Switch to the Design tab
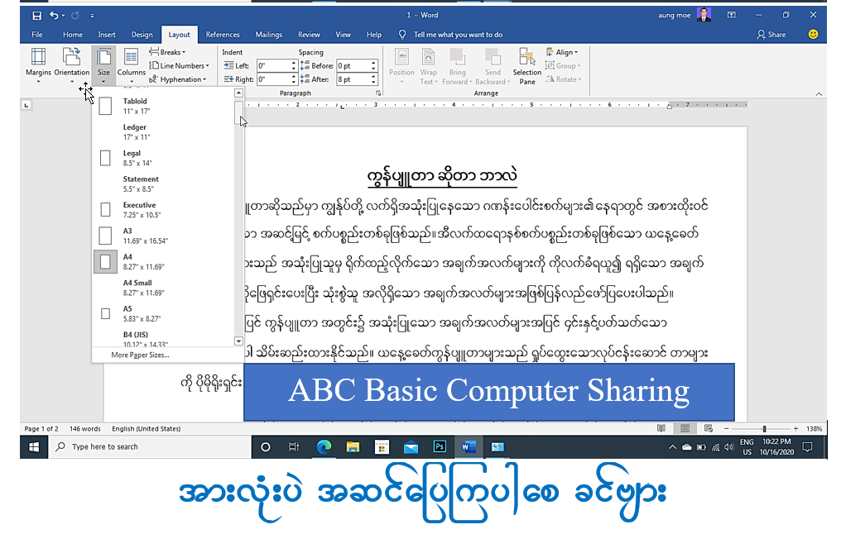The width and height of the screenshot is (865, 534). 142,34
